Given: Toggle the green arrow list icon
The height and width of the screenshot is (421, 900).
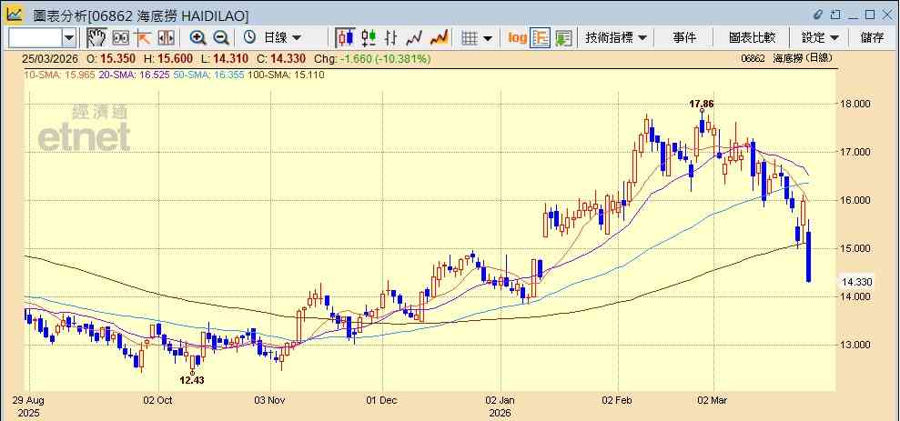Looking at the screenshot, I should coord(563,38).
